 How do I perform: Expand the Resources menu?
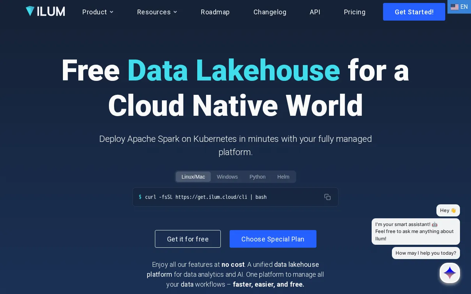point(157,12)
